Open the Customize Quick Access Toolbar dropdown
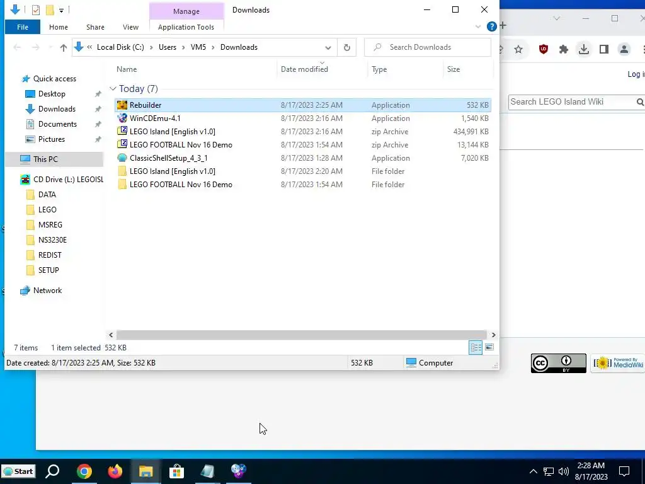The image size is (645, 484). click(61, 10)
